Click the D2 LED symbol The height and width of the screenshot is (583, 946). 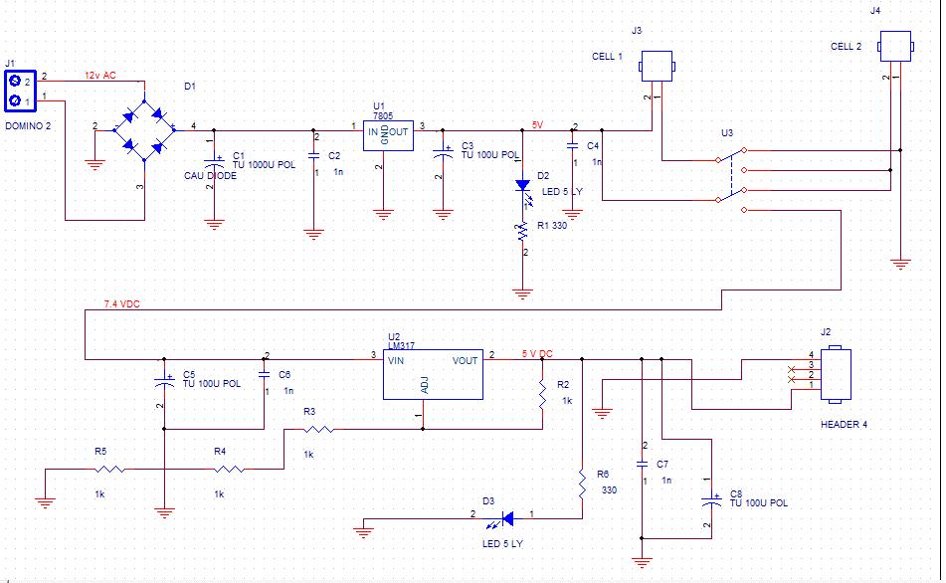coord(523,188)
